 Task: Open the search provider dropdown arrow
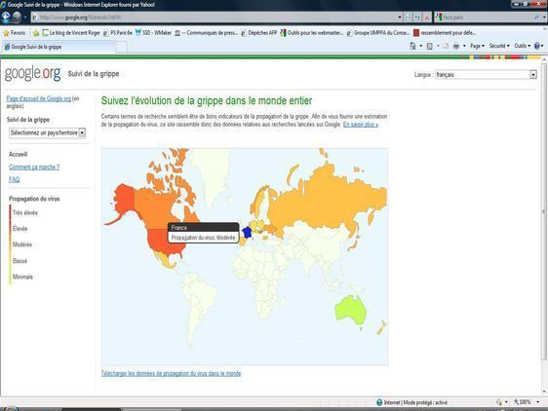tap(544, 18)
